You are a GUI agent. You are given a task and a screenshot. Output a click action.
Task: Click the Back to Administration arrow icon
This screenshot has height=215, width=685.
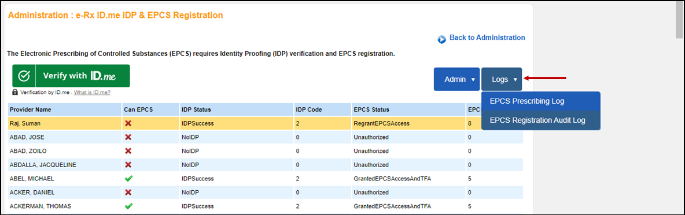coord(441,39)
